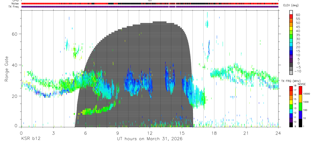Click the '55' label on ELEV scale
This screenshot has height=144, width=313.
(298, 19)
